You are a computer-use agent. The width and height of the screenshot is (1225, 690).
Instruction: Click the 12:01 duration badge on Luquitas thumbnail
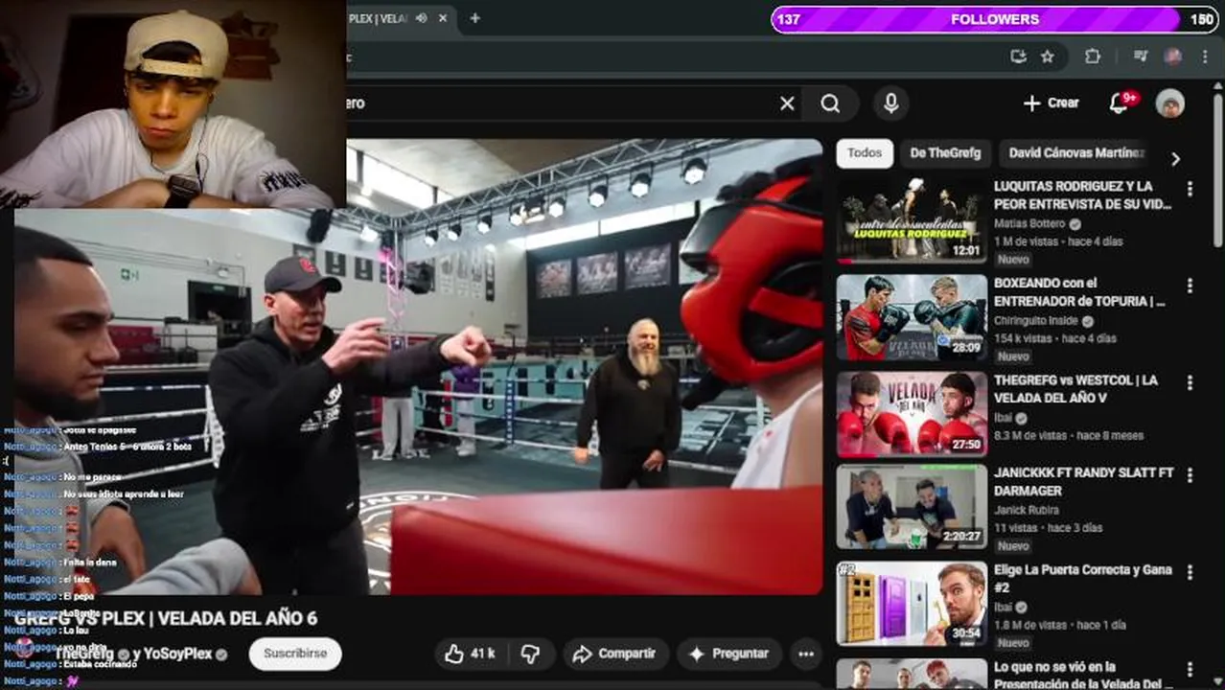967,251
